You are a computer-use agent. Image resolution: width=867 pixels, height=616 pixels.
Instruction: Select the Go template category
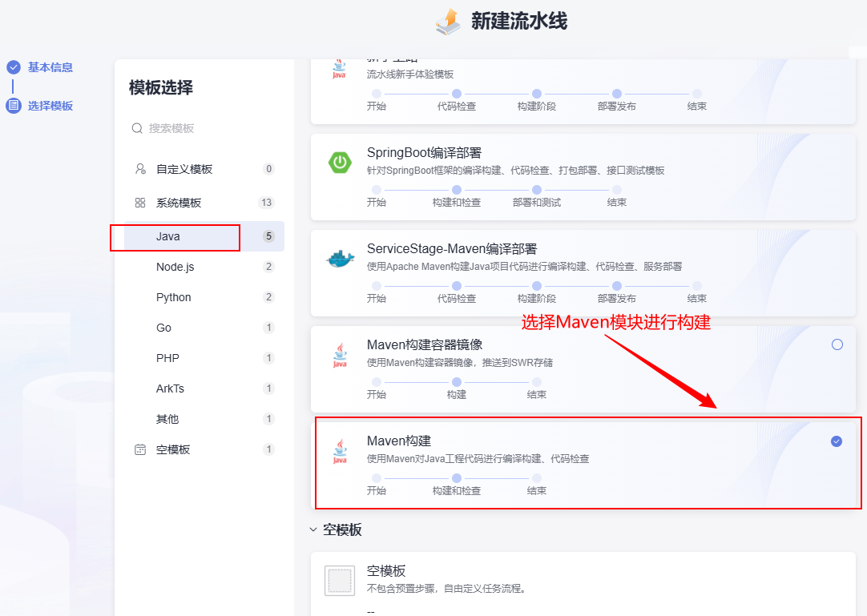tap(204, 328)
